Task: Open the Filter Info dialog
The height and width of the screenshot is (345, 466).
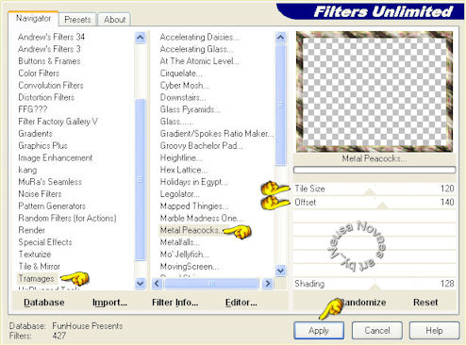Action: pos(175,303)
